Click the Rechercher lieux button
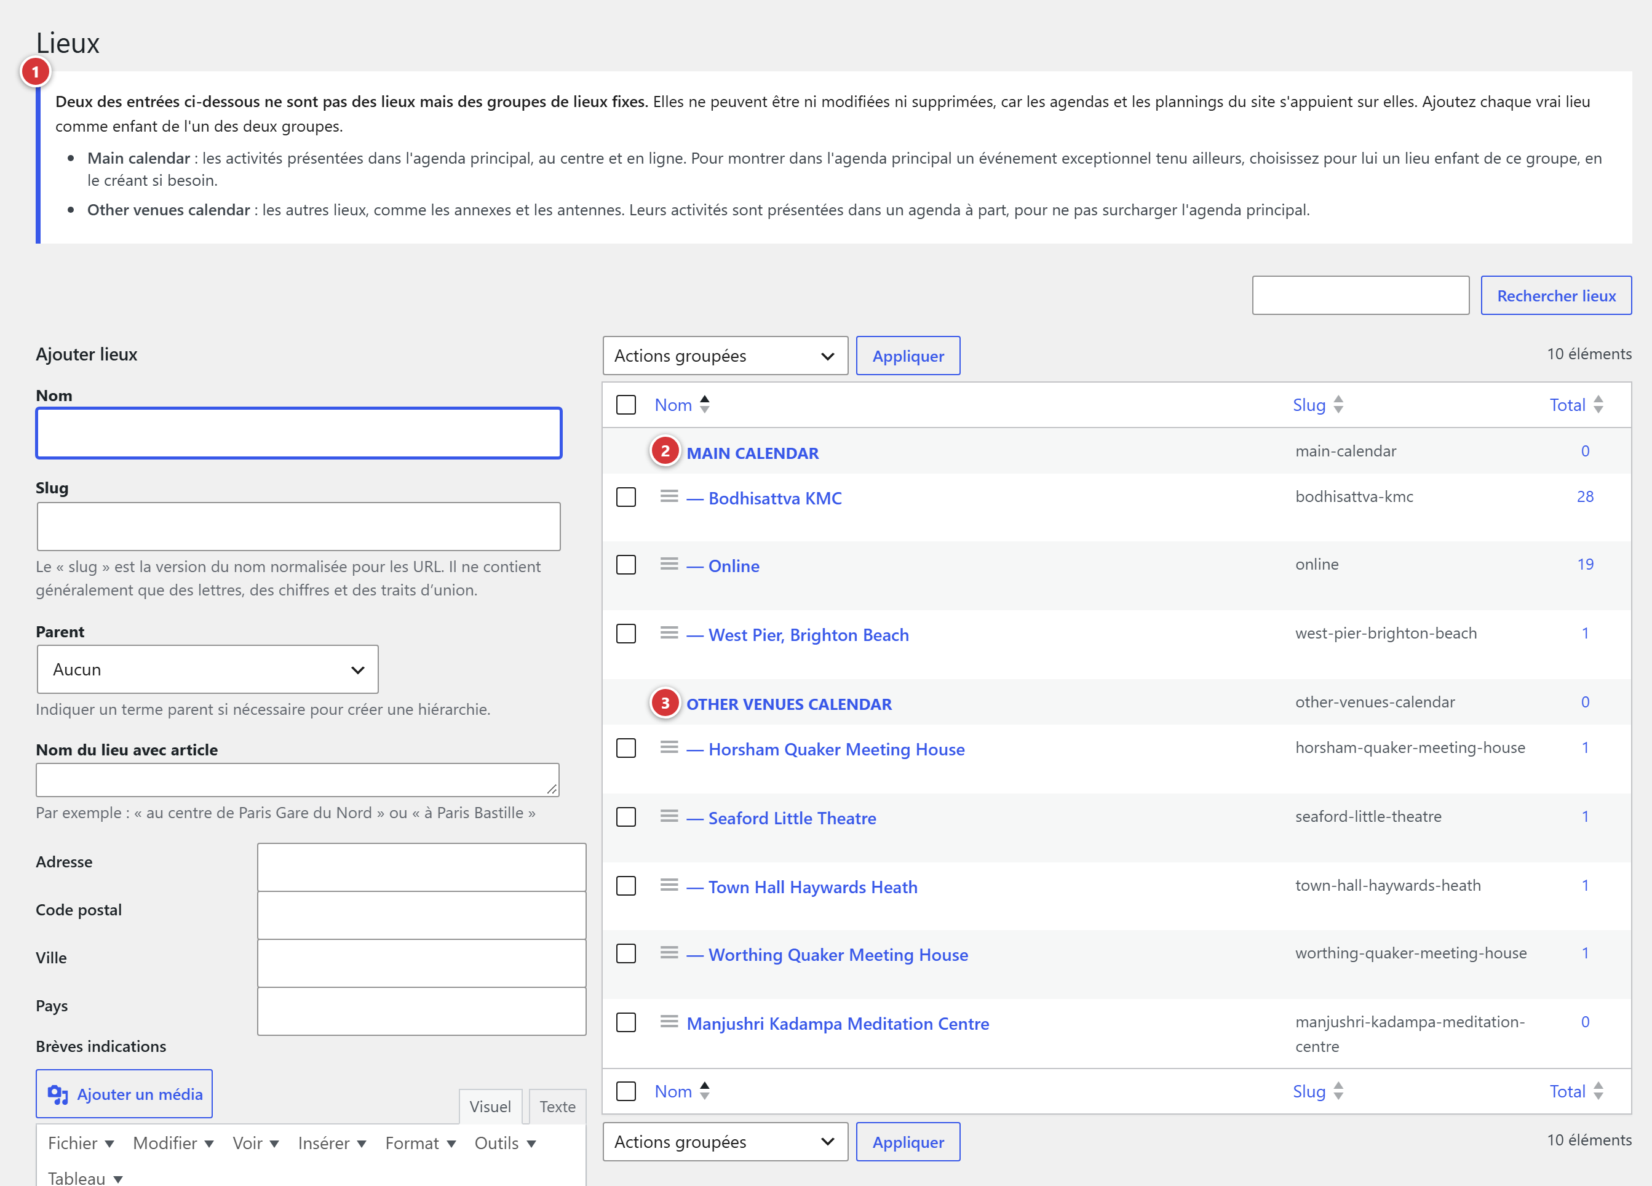 [1556, 295]
